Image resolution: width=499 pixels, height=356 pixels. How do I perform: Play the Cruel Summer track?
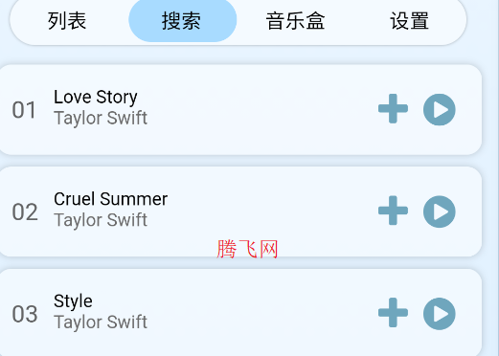(x=440, y=211)
